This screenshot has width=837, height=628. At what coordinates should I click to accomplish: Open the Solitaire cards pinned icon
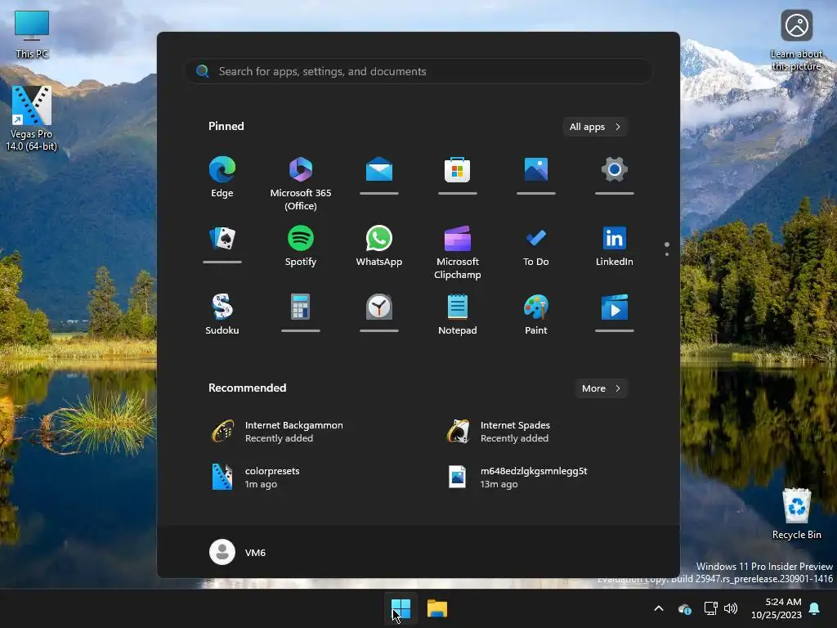tap(222, 244)
